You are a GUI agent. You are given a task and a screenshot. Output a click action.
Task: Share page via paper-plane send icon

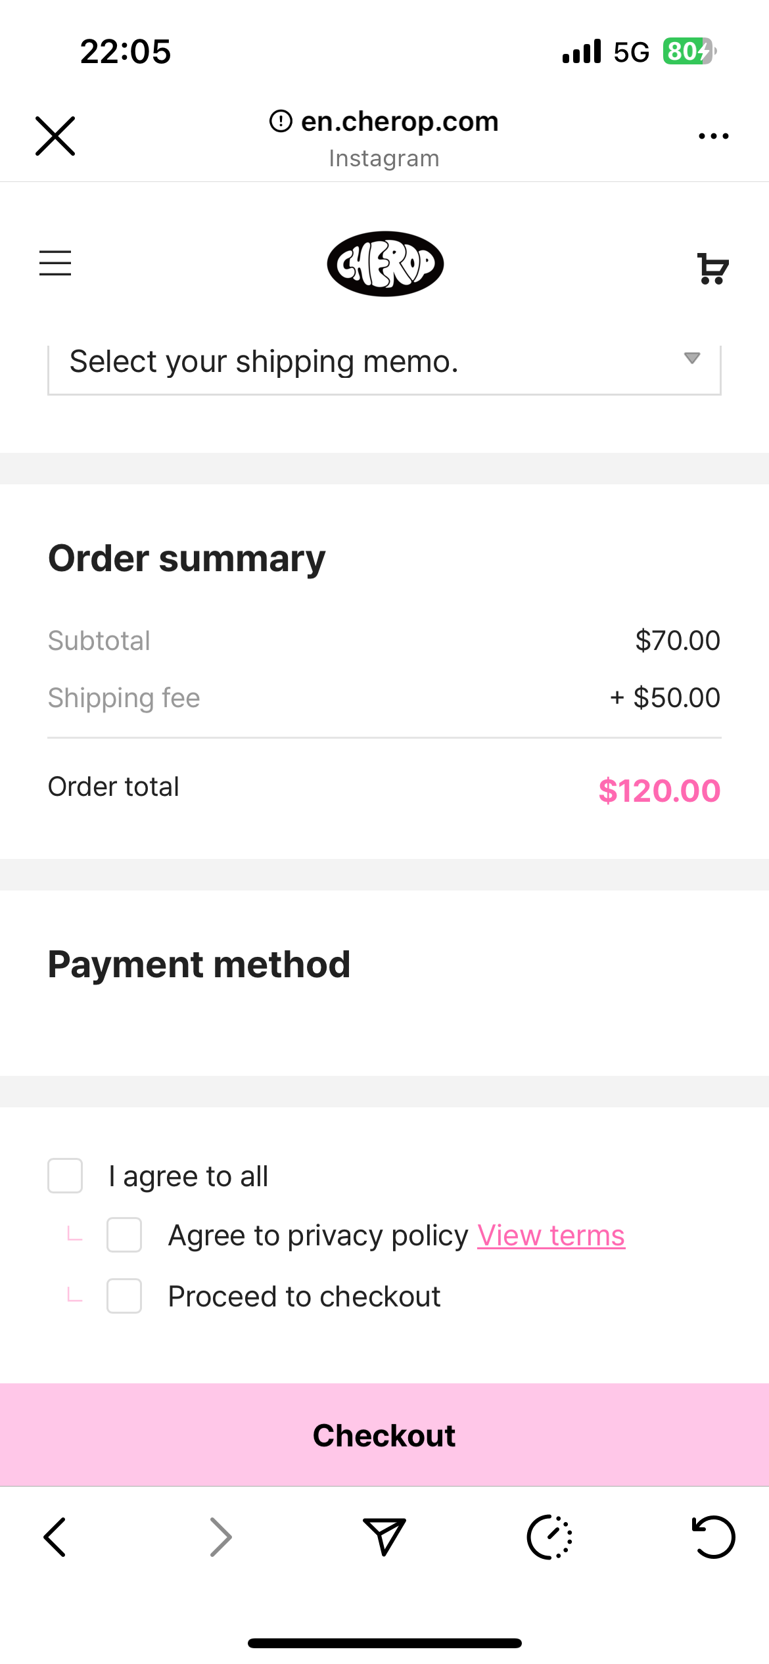[384, 1537]
